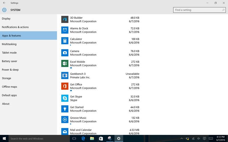Click the Mail and Calendar icon

click(x=65, y=131)
